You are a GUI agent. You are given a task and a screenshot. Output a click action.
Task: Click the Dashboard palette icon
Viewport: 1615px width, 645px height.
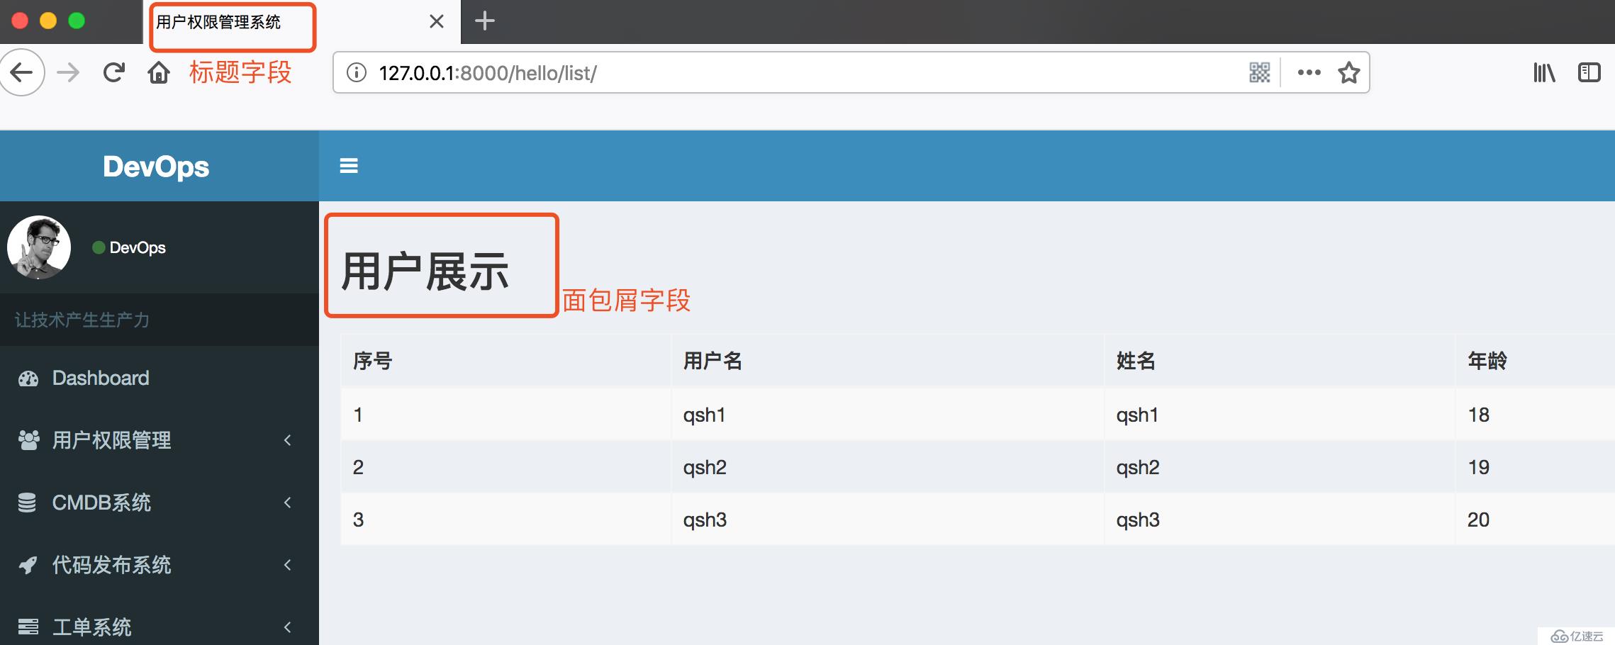pyautogui.click(x=28, y=378)
